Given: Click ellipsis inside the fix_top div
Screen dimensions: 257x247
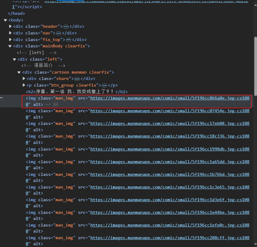Looking at the screenshot, I should coord(69,40).
